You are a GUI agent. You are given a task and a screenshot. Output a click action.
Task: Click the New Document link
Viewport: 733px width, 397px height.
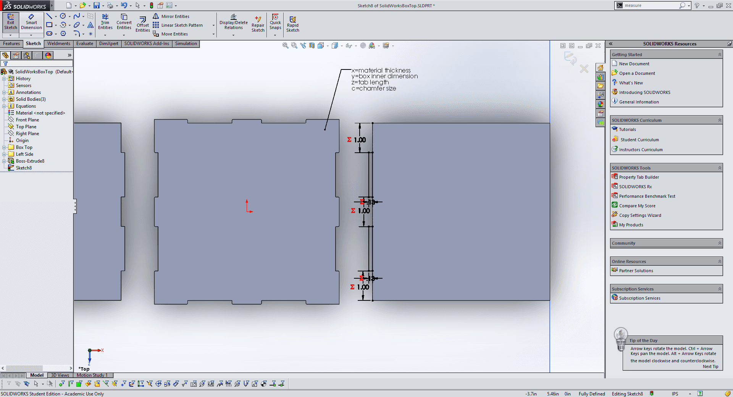(634, 64)
